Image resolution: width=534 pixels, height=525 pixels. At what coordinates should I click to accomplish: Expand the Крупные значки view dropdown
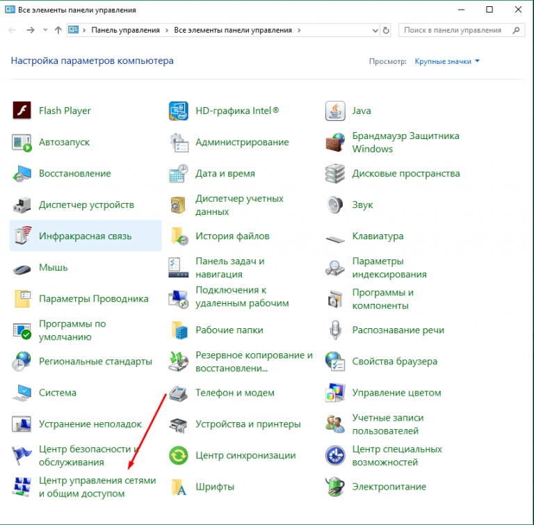coord(447,61)
